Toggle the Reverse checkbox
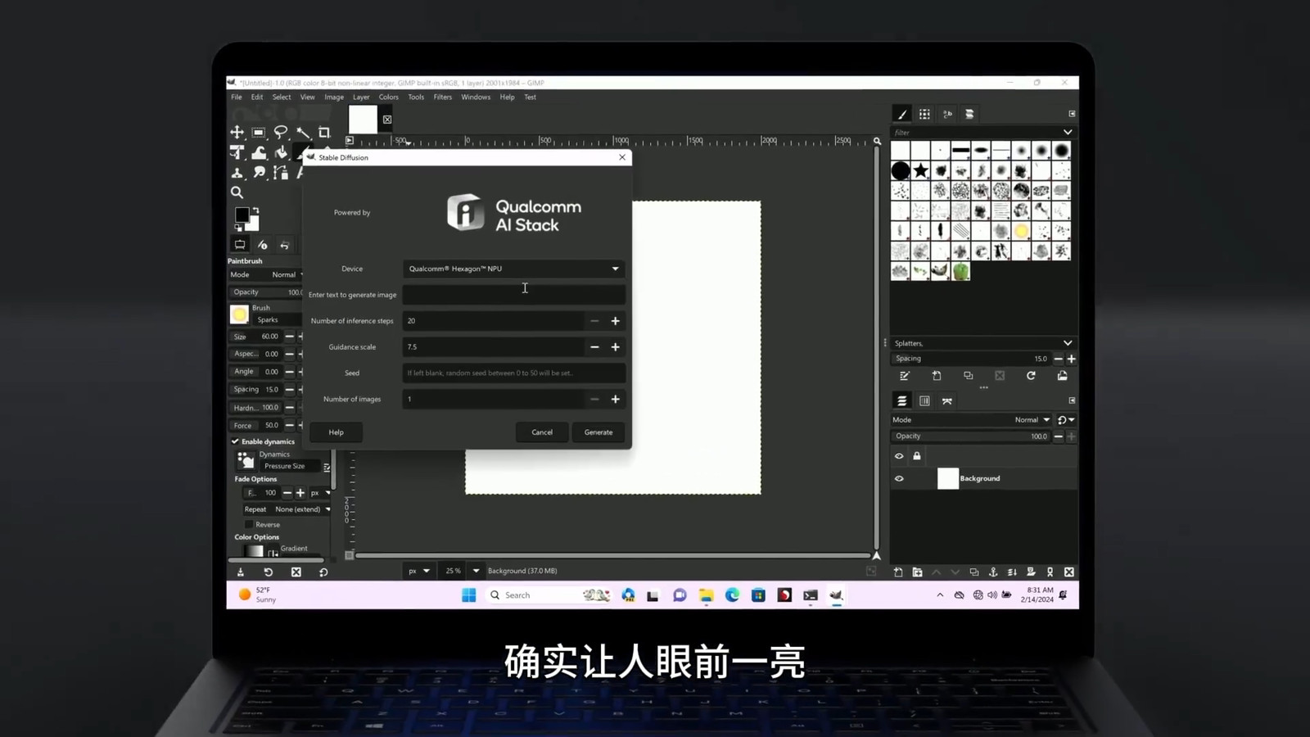This screenshot has width=1310, height=737. click(x=249, y=525)
